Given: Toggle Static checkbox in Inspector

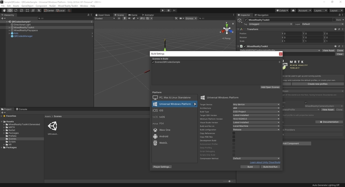Looking at the screenshot, I should [x=334, y=20].
